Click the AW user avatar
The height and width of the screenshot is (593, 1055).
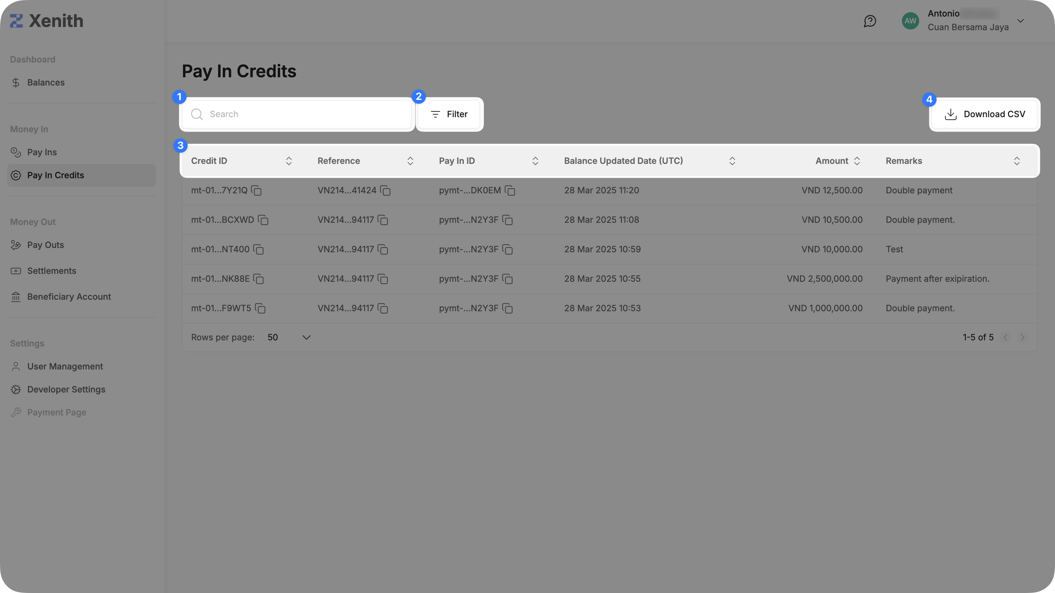pos(910,21)
